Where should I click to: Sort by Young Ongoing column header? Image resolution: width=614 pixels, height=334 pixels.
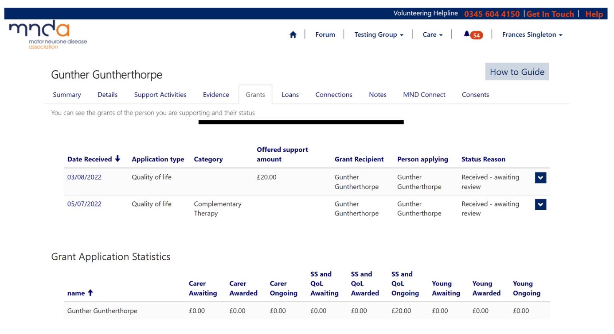tap(527, 288)
